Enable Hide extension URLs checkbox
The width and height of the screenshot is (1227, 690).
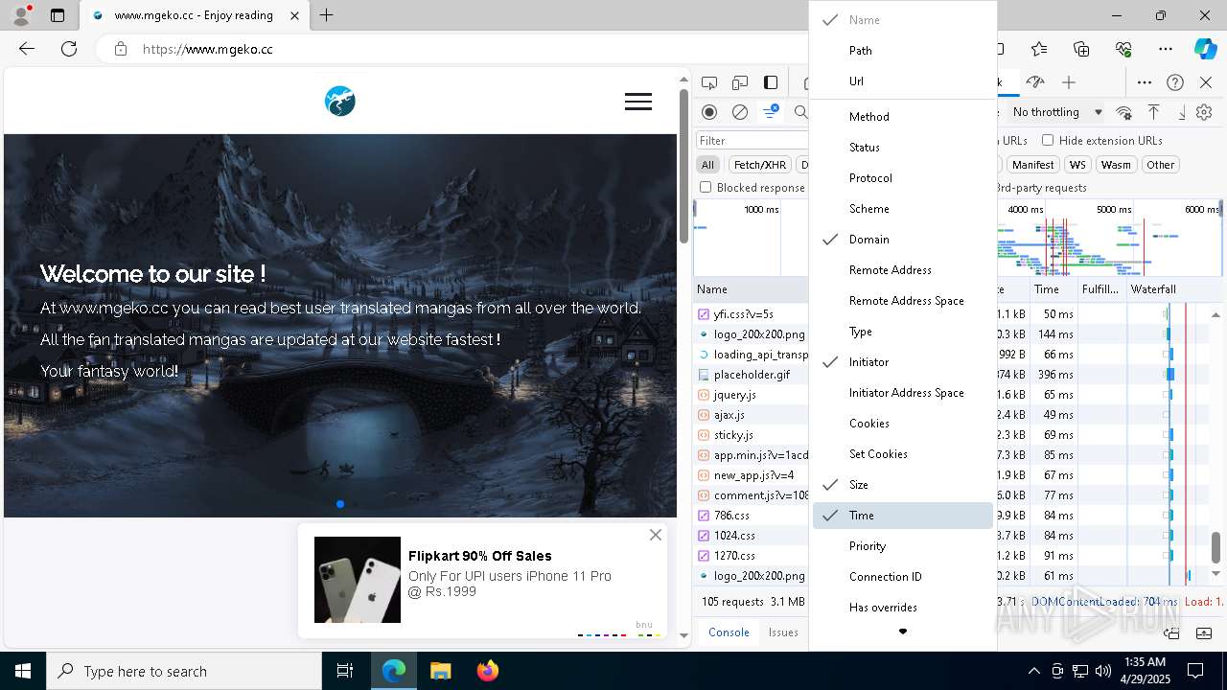point(1048,140)
